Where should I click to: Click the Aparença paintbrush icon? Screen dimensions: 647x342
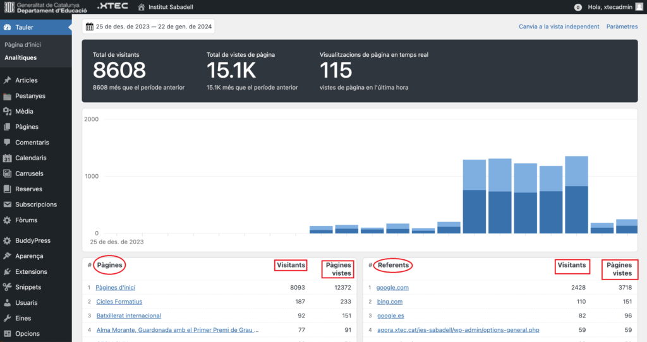7,256
